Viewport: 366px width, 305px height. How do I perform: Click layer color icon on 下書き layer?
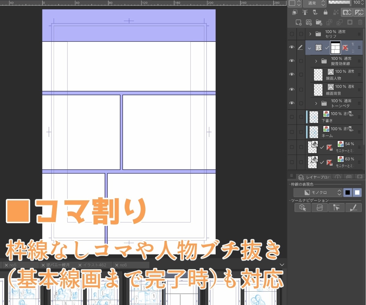click(326, 114)
